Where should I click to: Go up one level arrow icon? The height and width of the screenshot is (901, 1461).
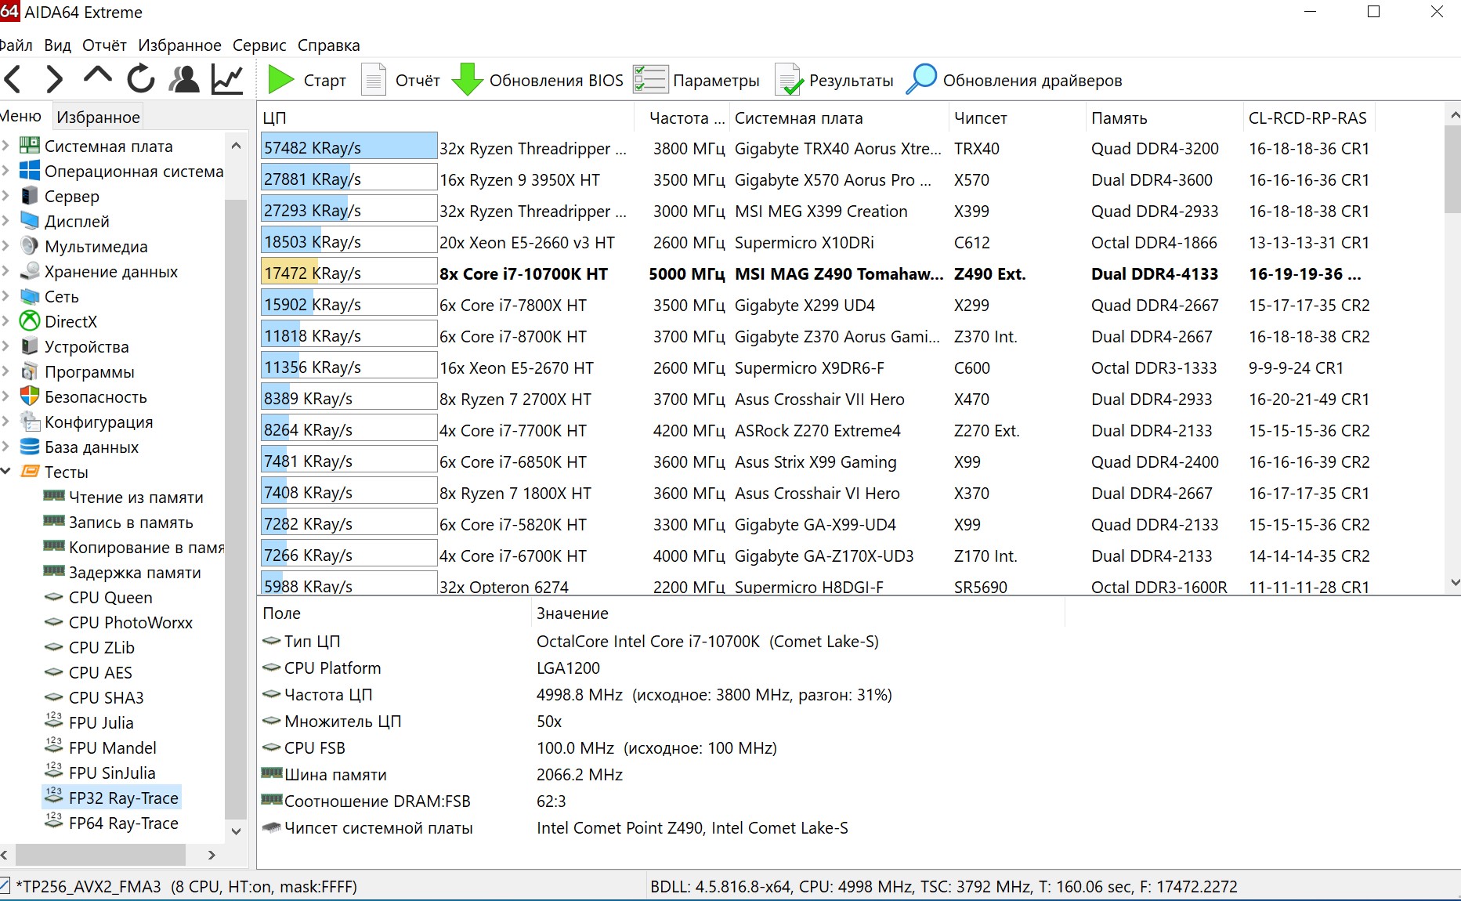[x=97, y=78]
